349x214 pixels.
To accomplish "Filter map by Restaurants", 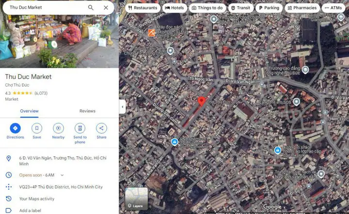I will pos(143,8).
